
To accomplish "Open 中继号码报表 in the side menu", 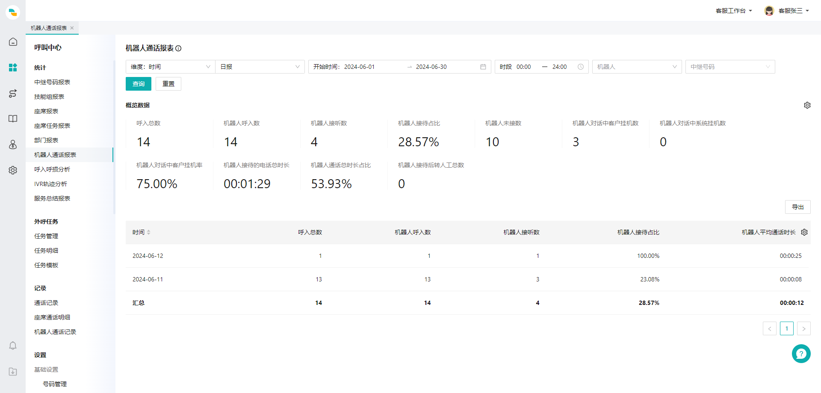I will click(x=52, y=82).
